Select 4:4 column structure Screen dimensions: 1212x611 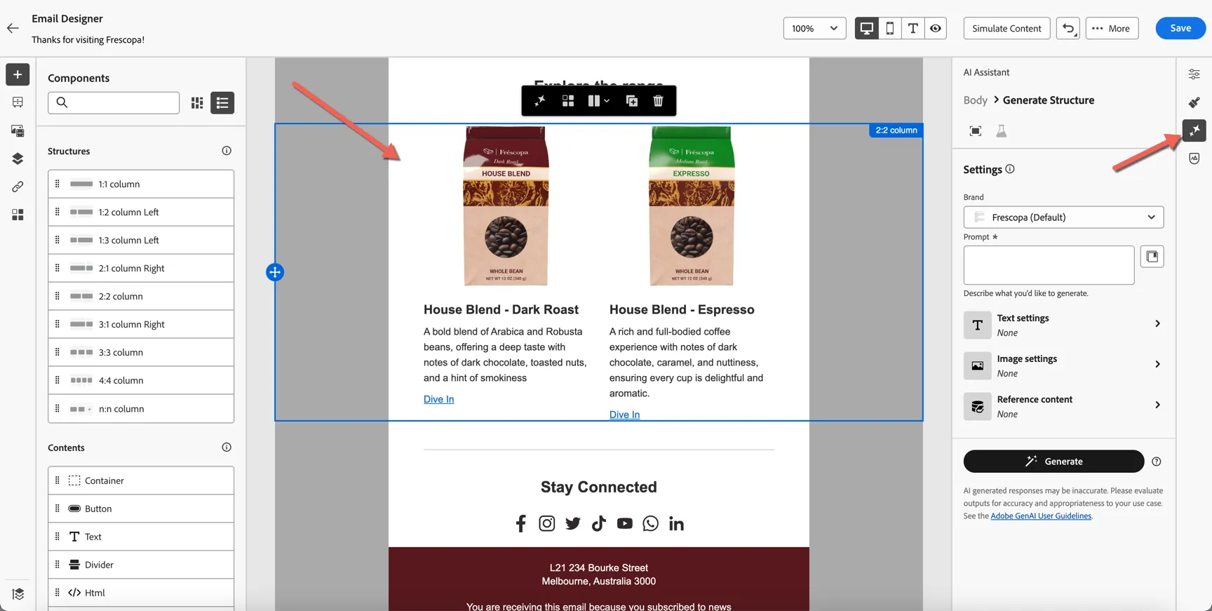coord(141,380)
